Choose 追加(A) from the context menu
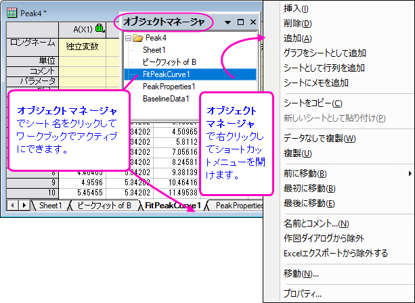This screenshot has height=303, width=415. pos(297,39)
